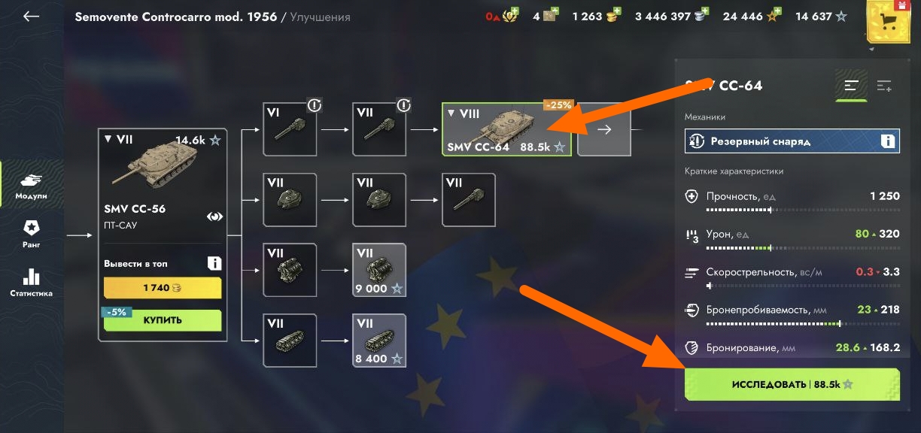Viewport: 921px width, 433px height.
Task: Click the gold coins balance 1 263
Action: click(x=597, y=16)
